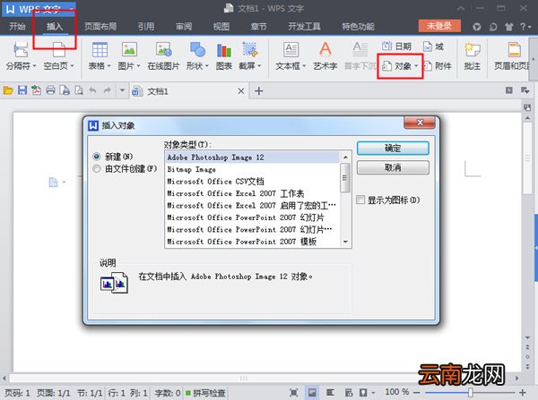
Task: Click the redo arrow
Action: pyautogui.click(x=107, y=90)
